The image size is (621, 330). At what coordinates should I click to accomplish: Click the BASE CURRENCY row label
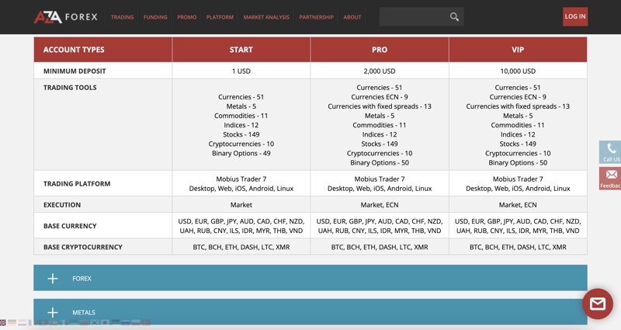(x=70, y=226)
